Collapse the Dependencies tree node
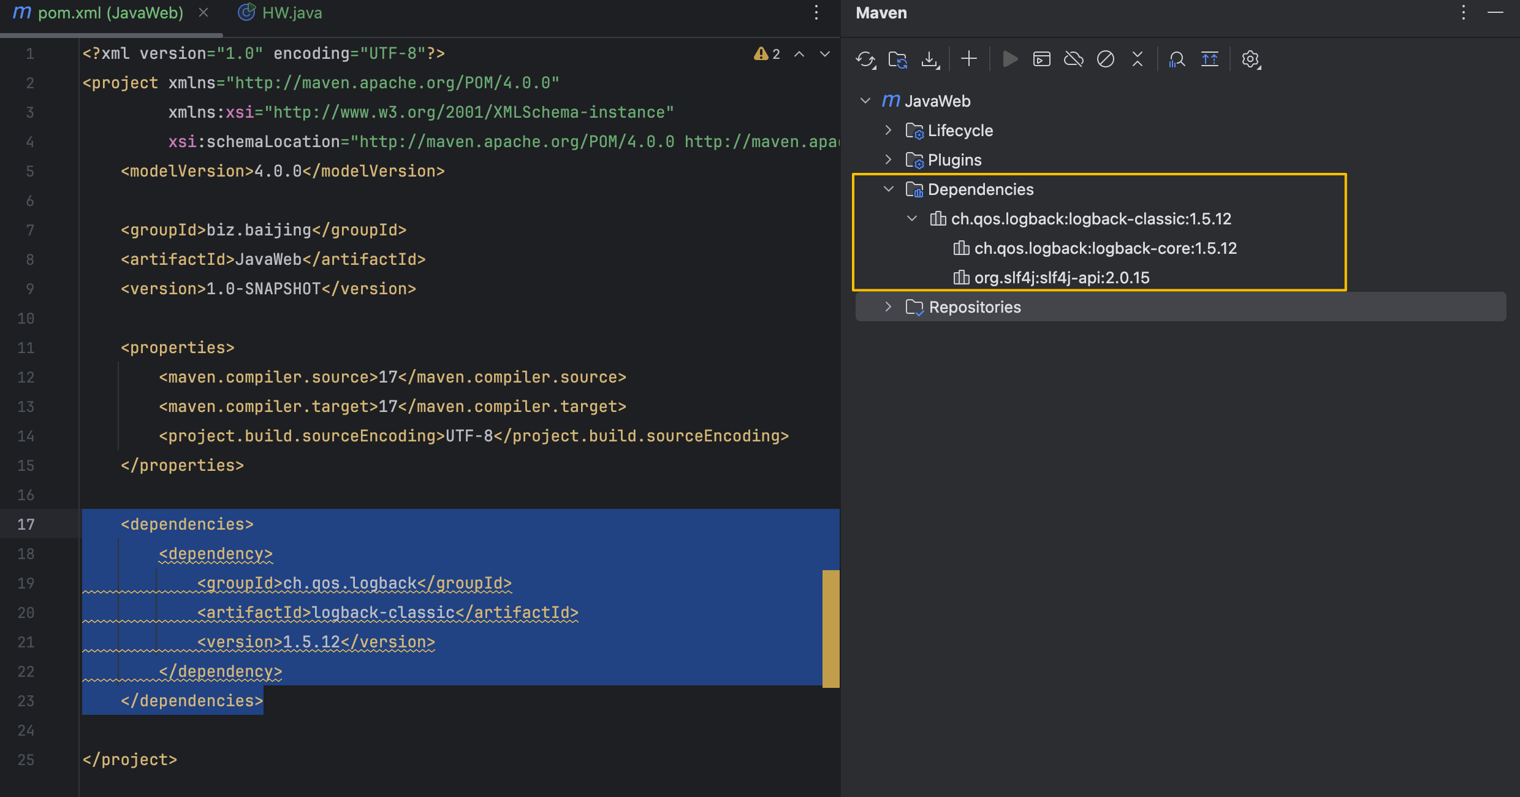The width and height of the screenshot is (1520, 797). point(888,189)
